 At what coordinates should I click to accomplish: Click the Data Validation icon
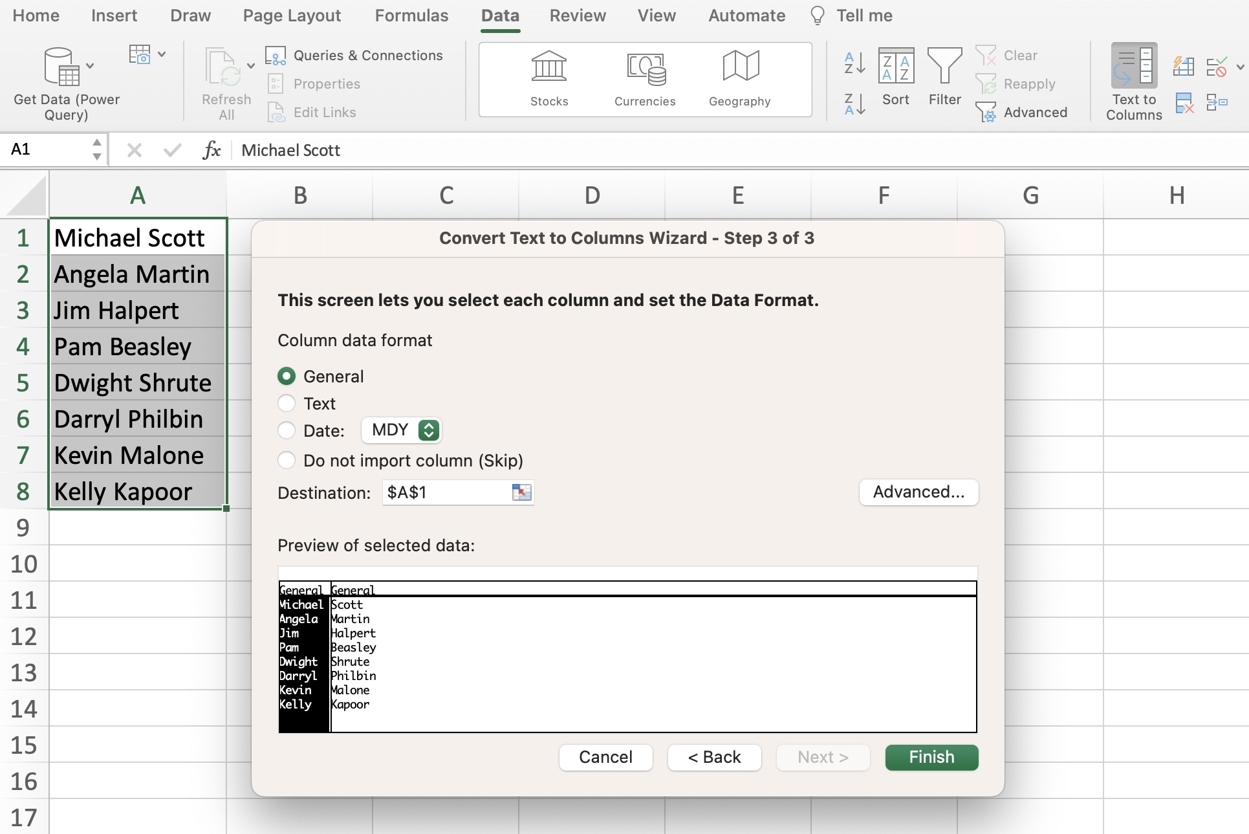point(1217,66)
